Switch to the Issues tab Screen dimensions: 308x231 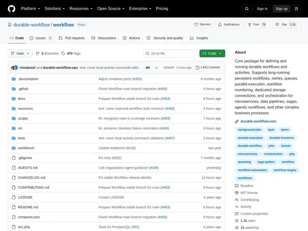coord(41,38)
